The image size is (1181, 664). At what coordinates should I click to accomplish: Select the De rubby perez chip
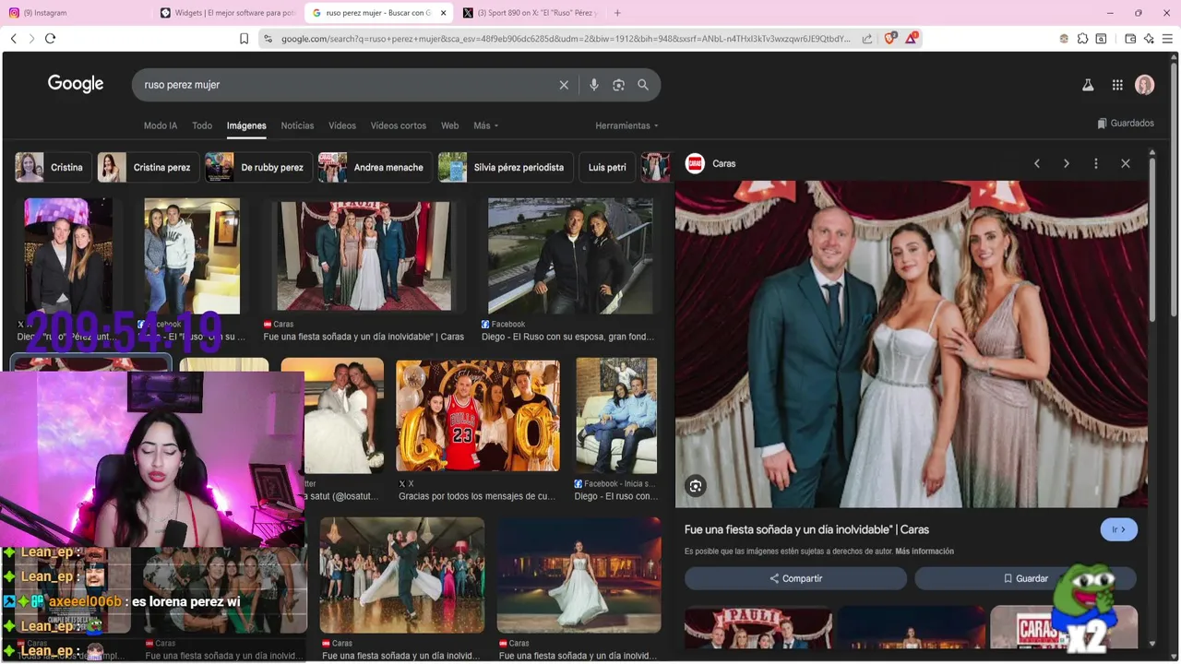click(x=258, y=167)
